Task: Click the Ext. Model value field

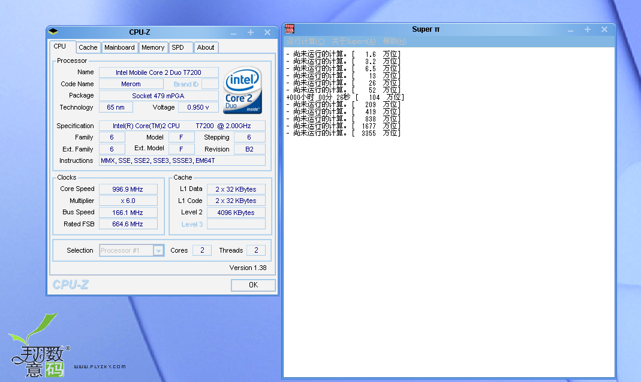Action: tap(181, 149)
